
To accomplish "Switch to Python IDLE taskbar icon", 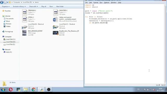I will [41, 90].
